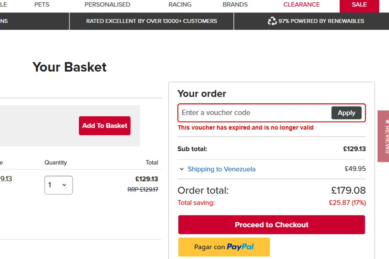Pay with the PayPal button
This screenshot has height=259, width=389.
[x=224, y=247]
